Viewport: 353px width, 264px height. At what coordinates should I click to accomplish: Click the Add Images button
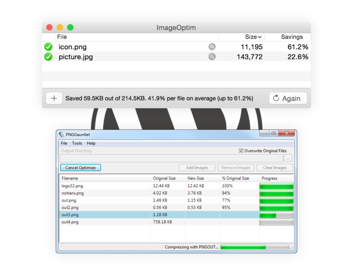pos(197,167)
